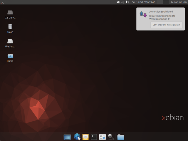
Task: Select the Trash desktop icon
Action: click(10, 28)
